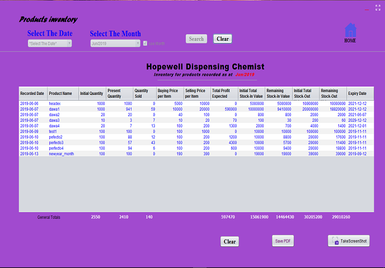Click the Quantity Sold column header

pos(144,94)
